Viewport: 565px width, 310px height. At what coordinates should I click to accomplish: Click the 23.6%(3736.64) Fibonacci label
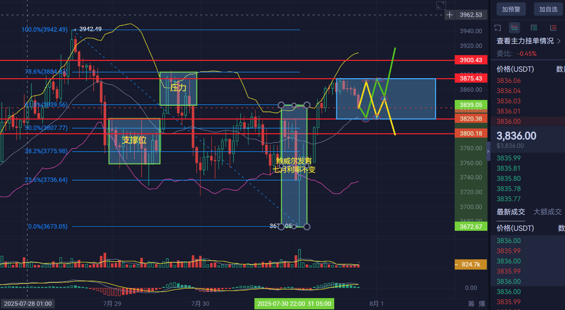pos(46,180)
